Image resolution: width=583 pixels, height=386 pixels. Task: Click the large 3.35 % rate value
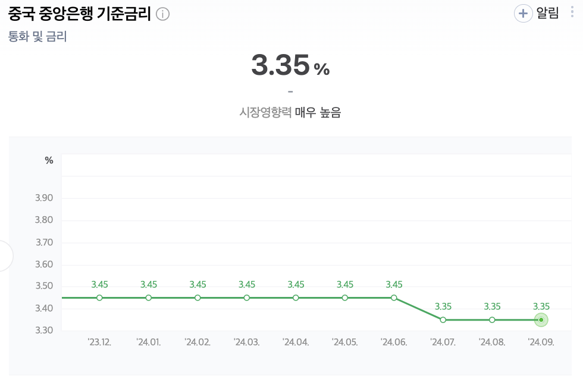click(290, 65)
